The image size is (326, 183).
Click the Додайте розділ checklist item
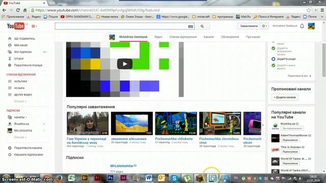tap(286, 59)
